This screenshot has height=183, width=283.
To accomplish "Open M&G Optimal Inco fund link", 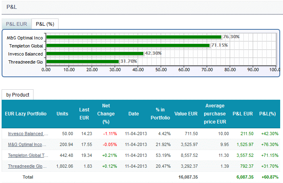I will [27, 144].
